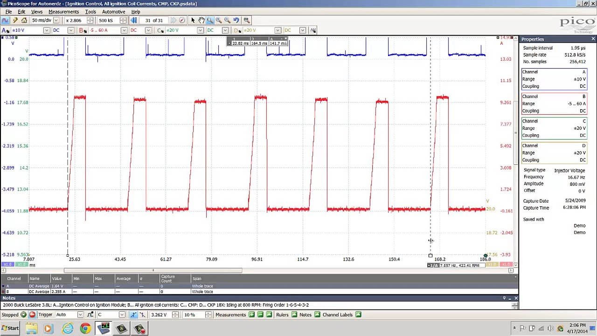
Task: Open the Edit menu
Action: tap(21, 12)
